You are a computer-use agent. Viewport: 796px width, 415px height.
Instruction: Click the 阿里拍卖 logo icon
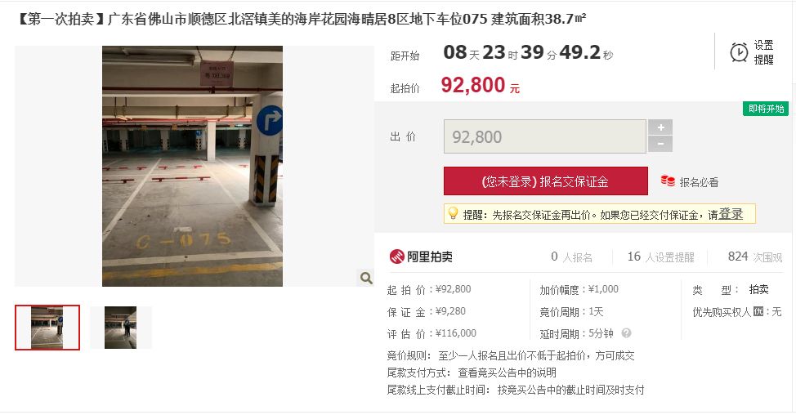pos(396,257)
